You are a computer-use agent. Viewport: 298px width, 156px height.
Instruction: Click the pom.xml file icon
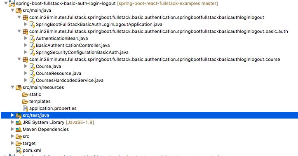[19, 151]
